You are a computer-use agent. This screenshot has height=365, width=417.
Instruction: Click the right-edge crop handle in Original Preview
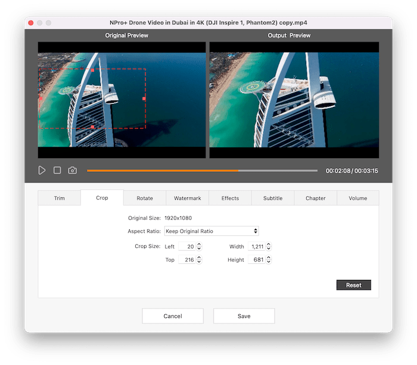(x=144, y=99)
